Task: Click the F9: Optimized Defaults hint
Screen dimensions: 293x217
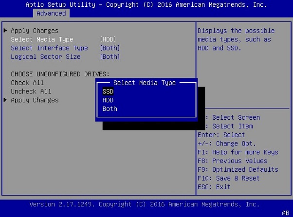Action: [238, 170]
